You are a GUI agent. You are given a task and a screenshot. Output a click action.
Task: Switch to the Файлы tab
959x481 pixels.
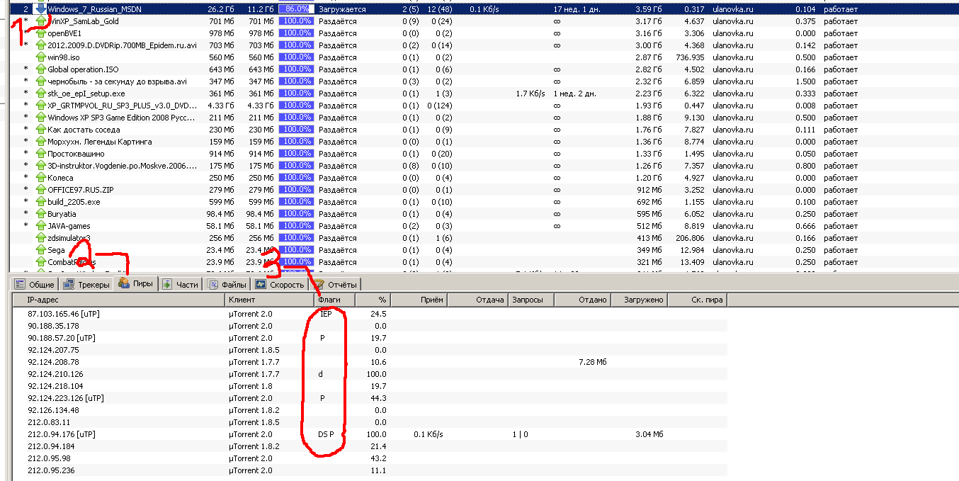click(228, 285)
